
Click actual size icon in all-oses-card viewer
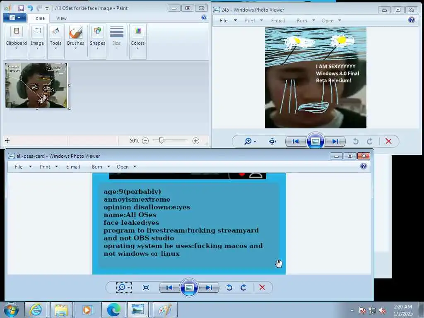click(x=146, y=287)
